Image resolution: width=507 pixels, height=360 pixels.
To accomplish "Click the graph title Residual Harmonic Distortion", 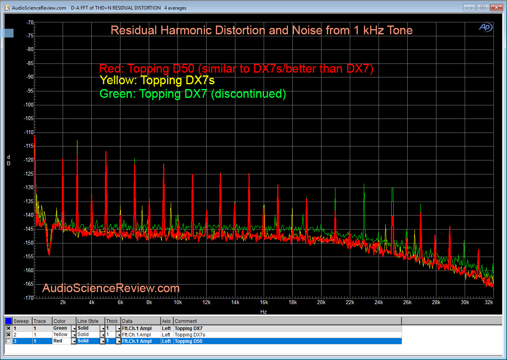I will point(262,30).
